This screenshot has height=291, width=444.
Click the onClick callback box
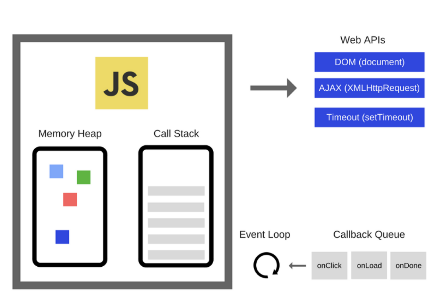coord(329,265)
